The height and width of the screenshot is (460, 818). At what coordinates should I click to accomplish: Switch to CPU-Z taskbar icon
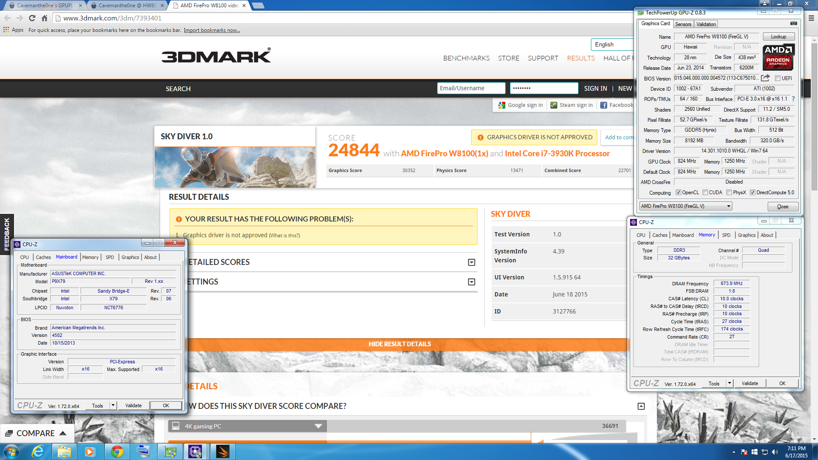pos(195,451)
